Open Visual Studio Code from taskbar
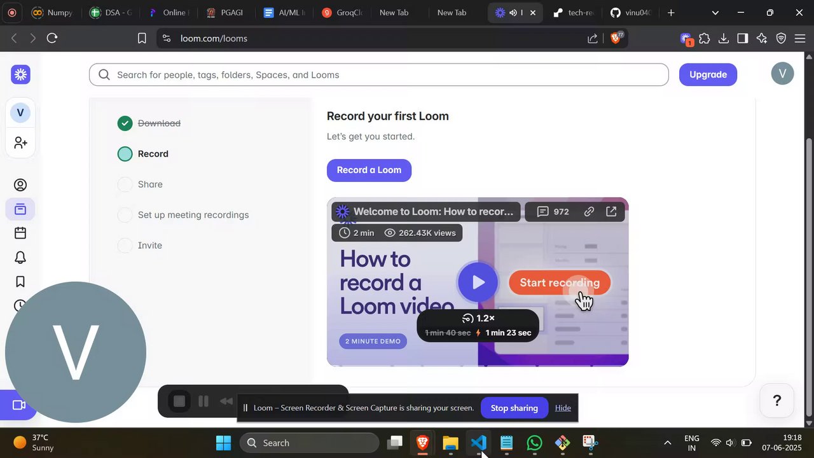This screenshot has width=814, height=458. click(x=478, y=443)
